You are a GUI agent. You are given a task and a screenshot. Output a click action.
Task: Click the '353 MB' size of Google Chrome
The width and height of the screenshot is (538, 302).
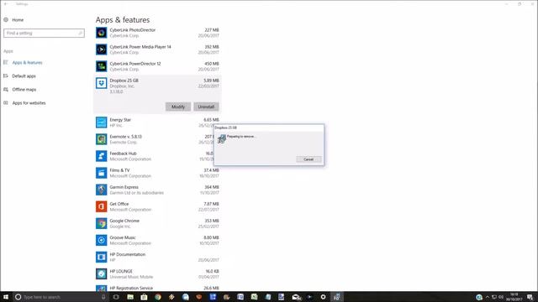coord(211,221)
